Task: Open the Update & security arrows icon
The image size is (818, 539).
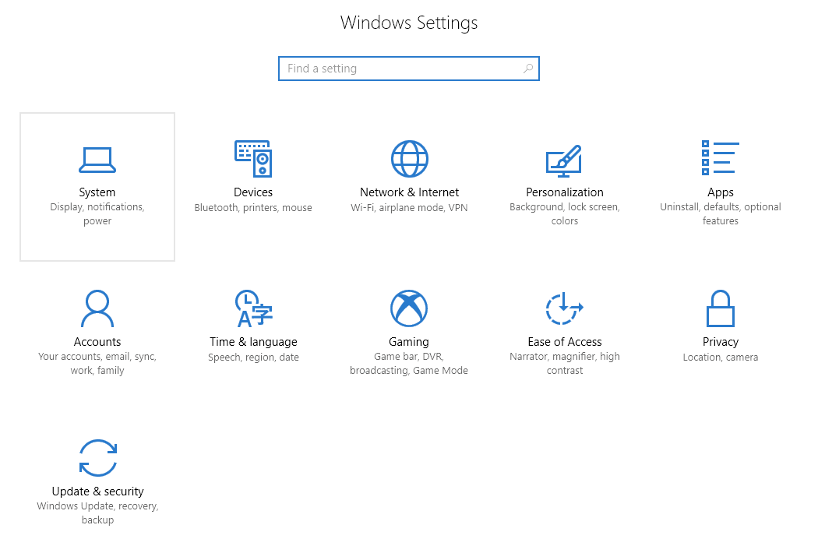Action: (x=98, y=457)
